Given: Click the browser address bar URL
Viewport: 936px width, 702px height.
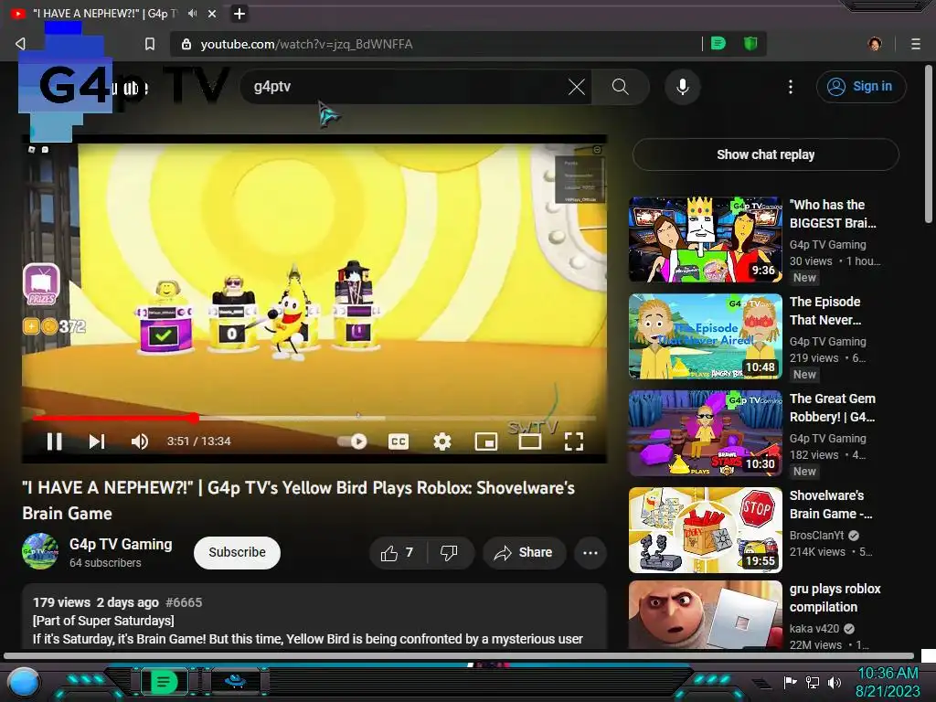Looking at the screenshot, I should point(306,44).
